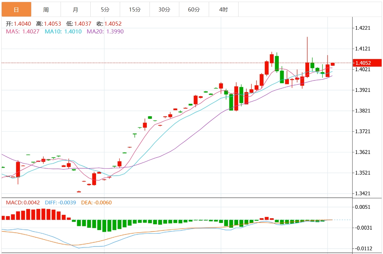Click the MACD:0.0042 label
The image size is (383, 254).
[x=23, y=203]
